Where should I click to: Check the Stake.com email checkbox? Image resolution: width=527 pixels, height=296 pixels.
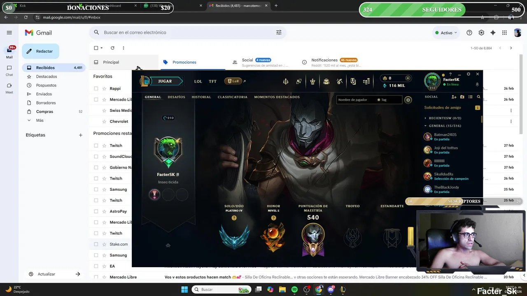(96, 244)
